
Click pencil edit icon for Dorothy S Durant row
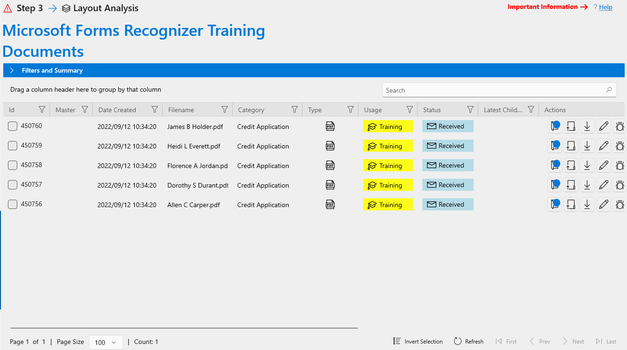tap(604, 185)
